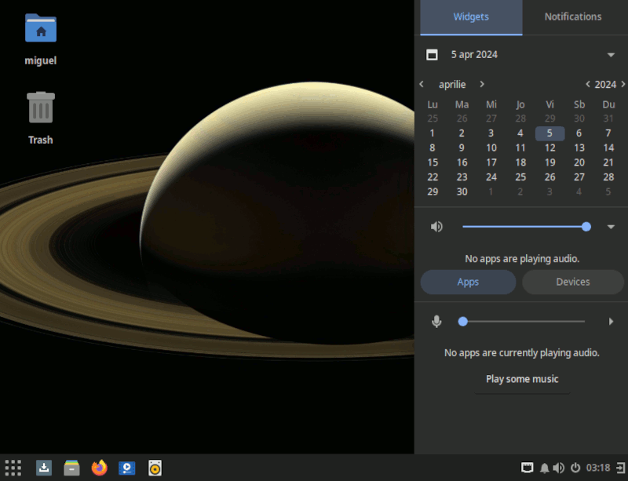
Task: Go to the previous month in calendar
Action: 422,84
